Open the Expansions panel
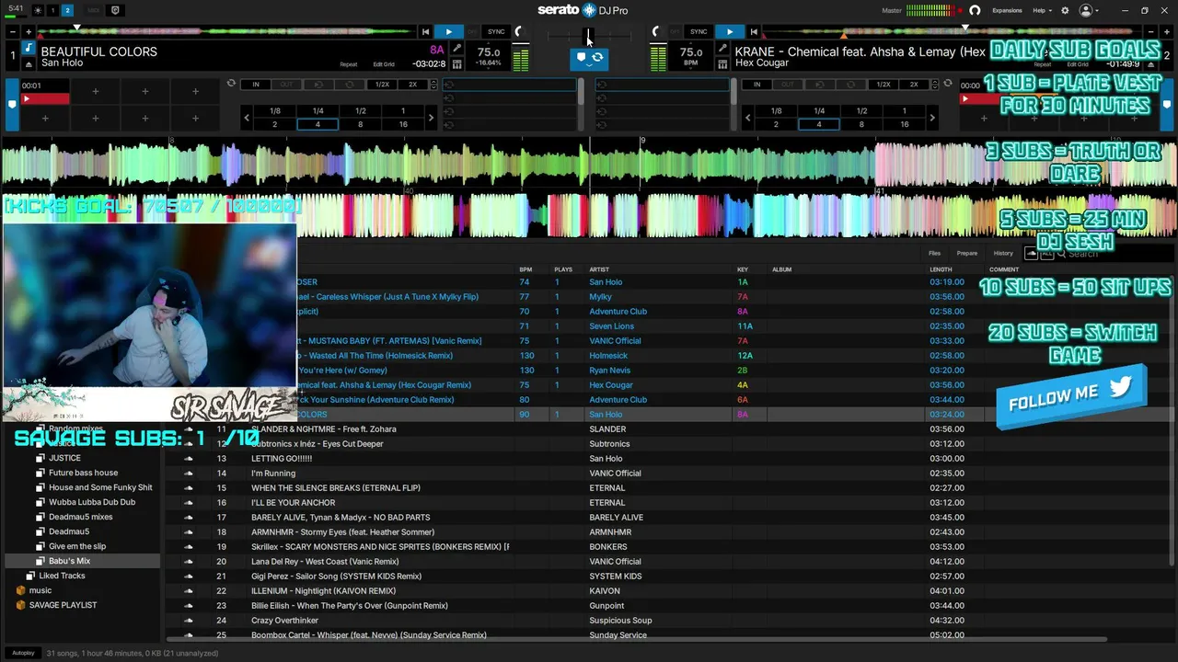The image size is (1178, 662). point(1007,10)
